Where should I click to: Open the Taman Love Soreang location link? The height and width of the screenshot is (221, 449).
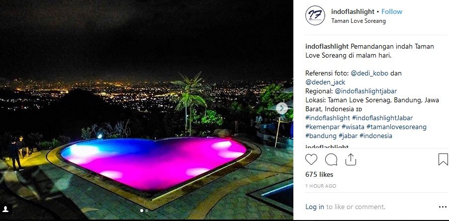click(358, 21)
